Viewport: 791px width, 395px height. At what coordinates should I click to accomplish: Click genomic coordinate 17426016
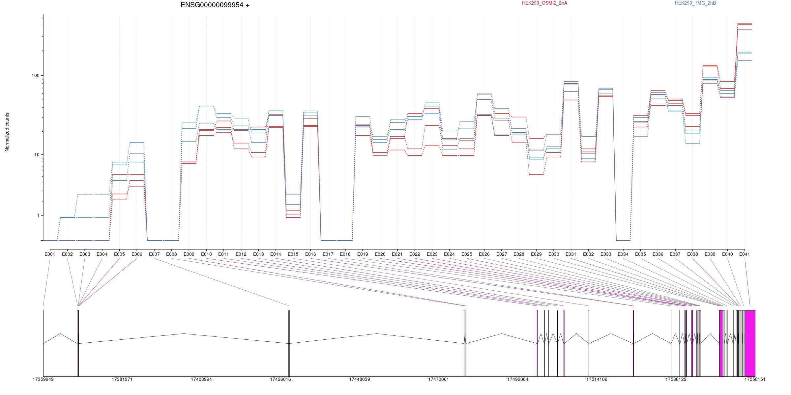point(280,380)
